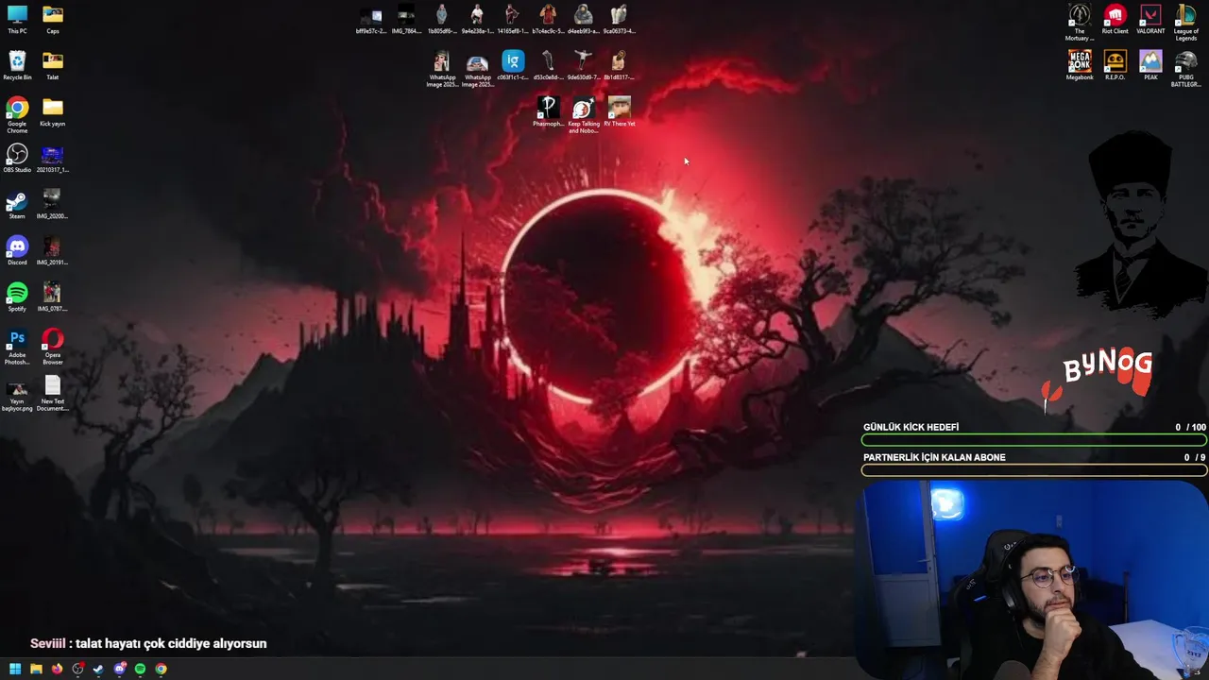The width and height of the screenshot is (1209, 680).
Task: Select the Adobe Photoshop desktop shortcut
Action: pyautogui.click(x=17, y=347)
